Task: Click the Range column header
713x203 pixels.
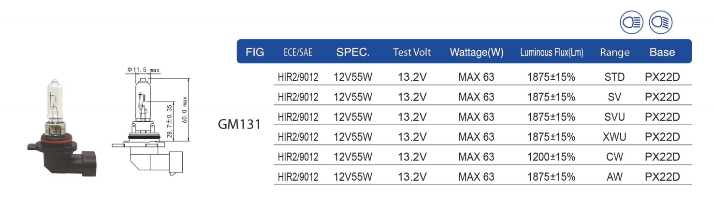Action: [615, 53]
